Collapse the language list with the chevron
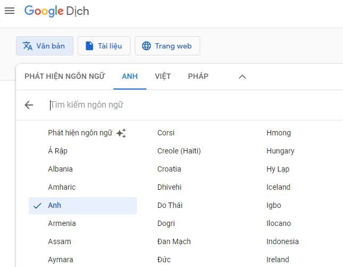Viewport: 343px width, 267px height. (242, 76)
